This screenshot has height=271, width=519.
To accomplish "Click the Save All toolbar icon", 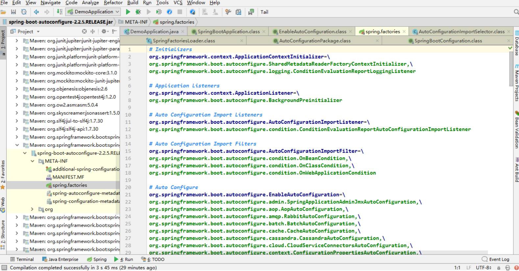I will (13, 12).
